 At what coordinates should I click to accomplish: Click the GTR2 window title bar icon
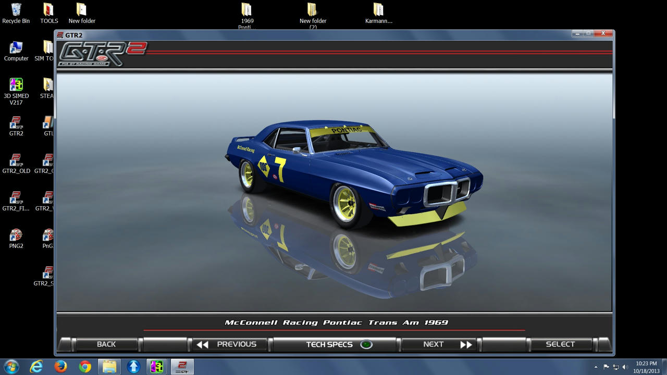coord(60,35)
